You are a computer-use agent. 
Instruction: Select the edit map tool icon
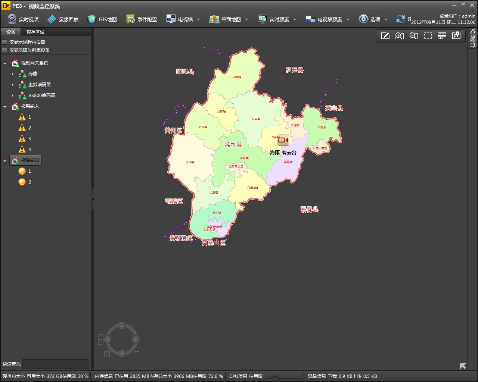[x=385, y=36]
